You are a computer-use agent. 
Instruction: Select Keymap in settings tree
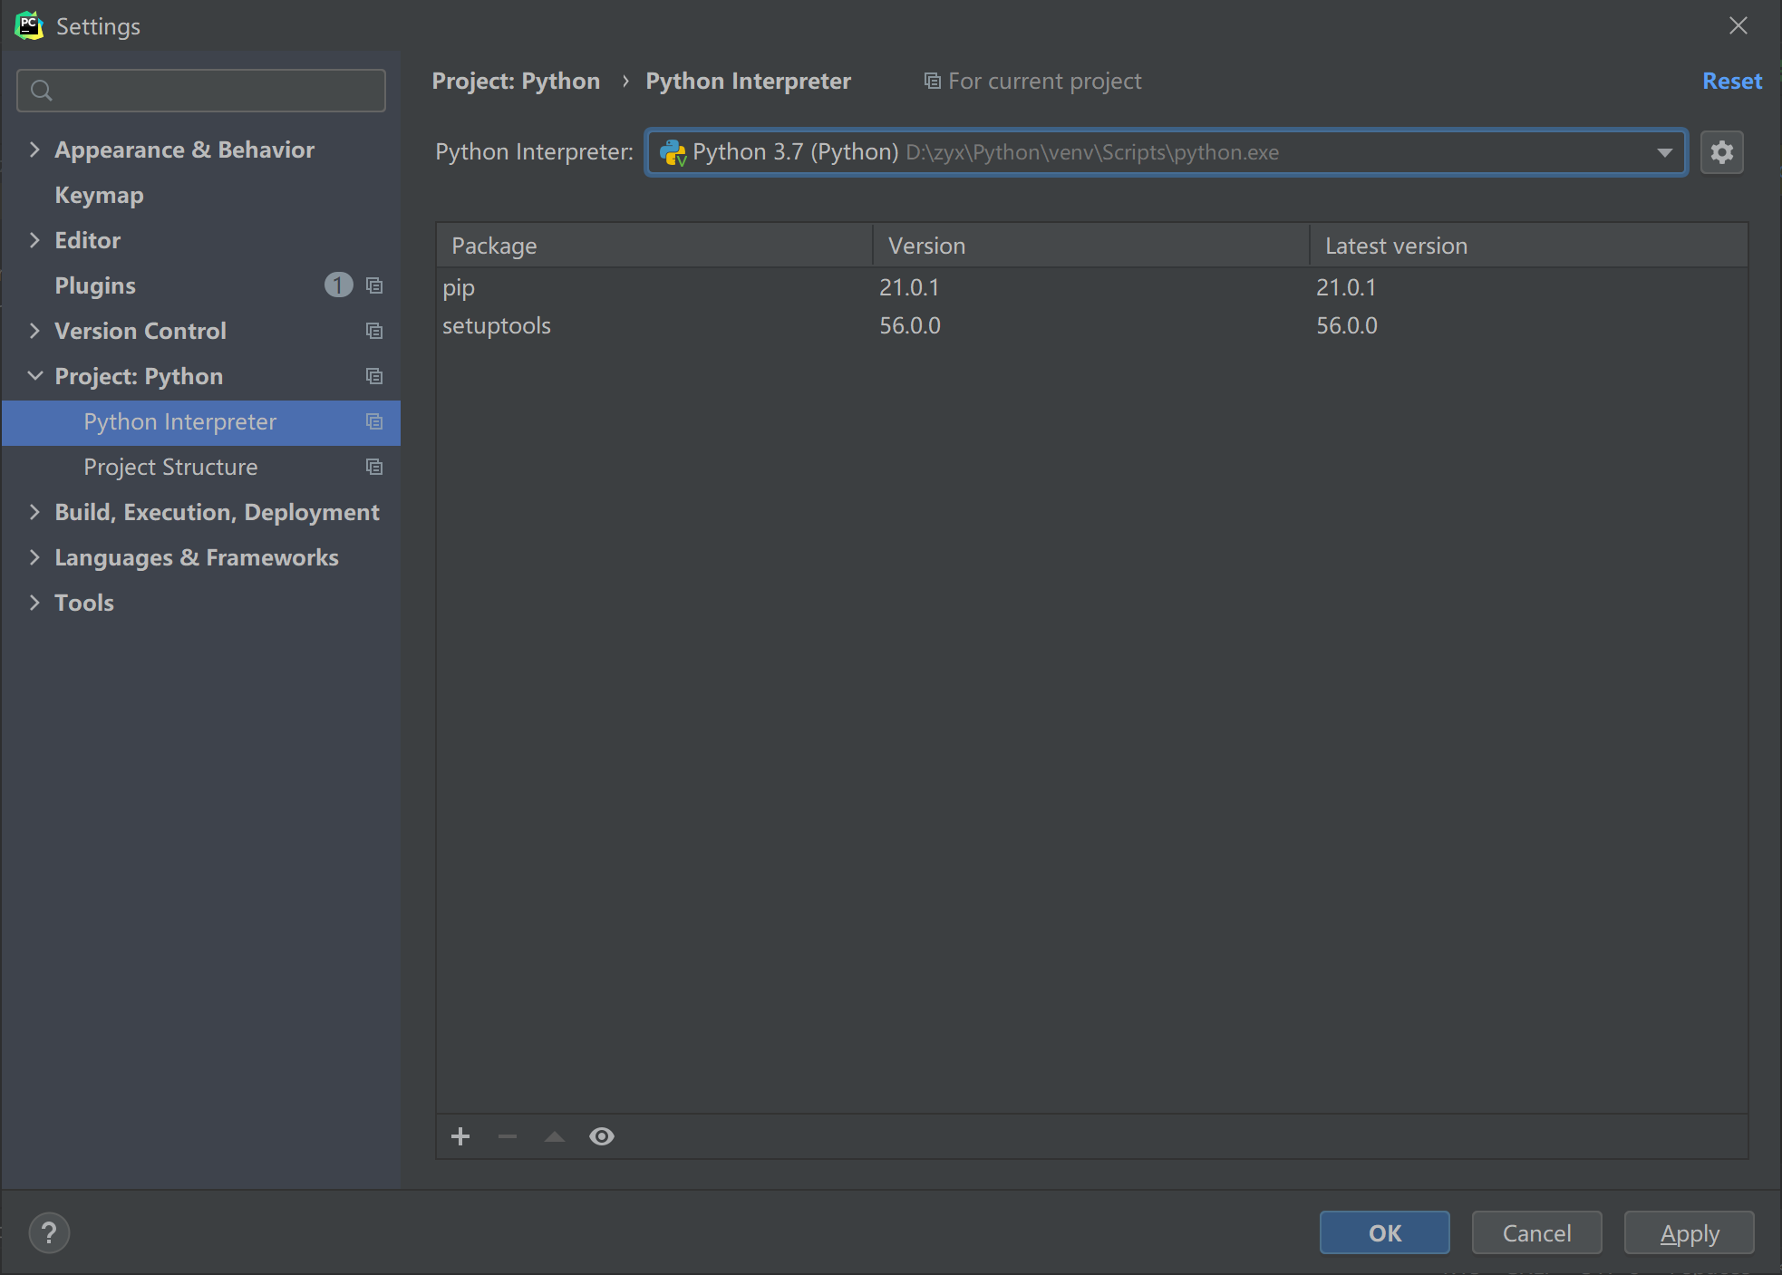tap(99, 195)
